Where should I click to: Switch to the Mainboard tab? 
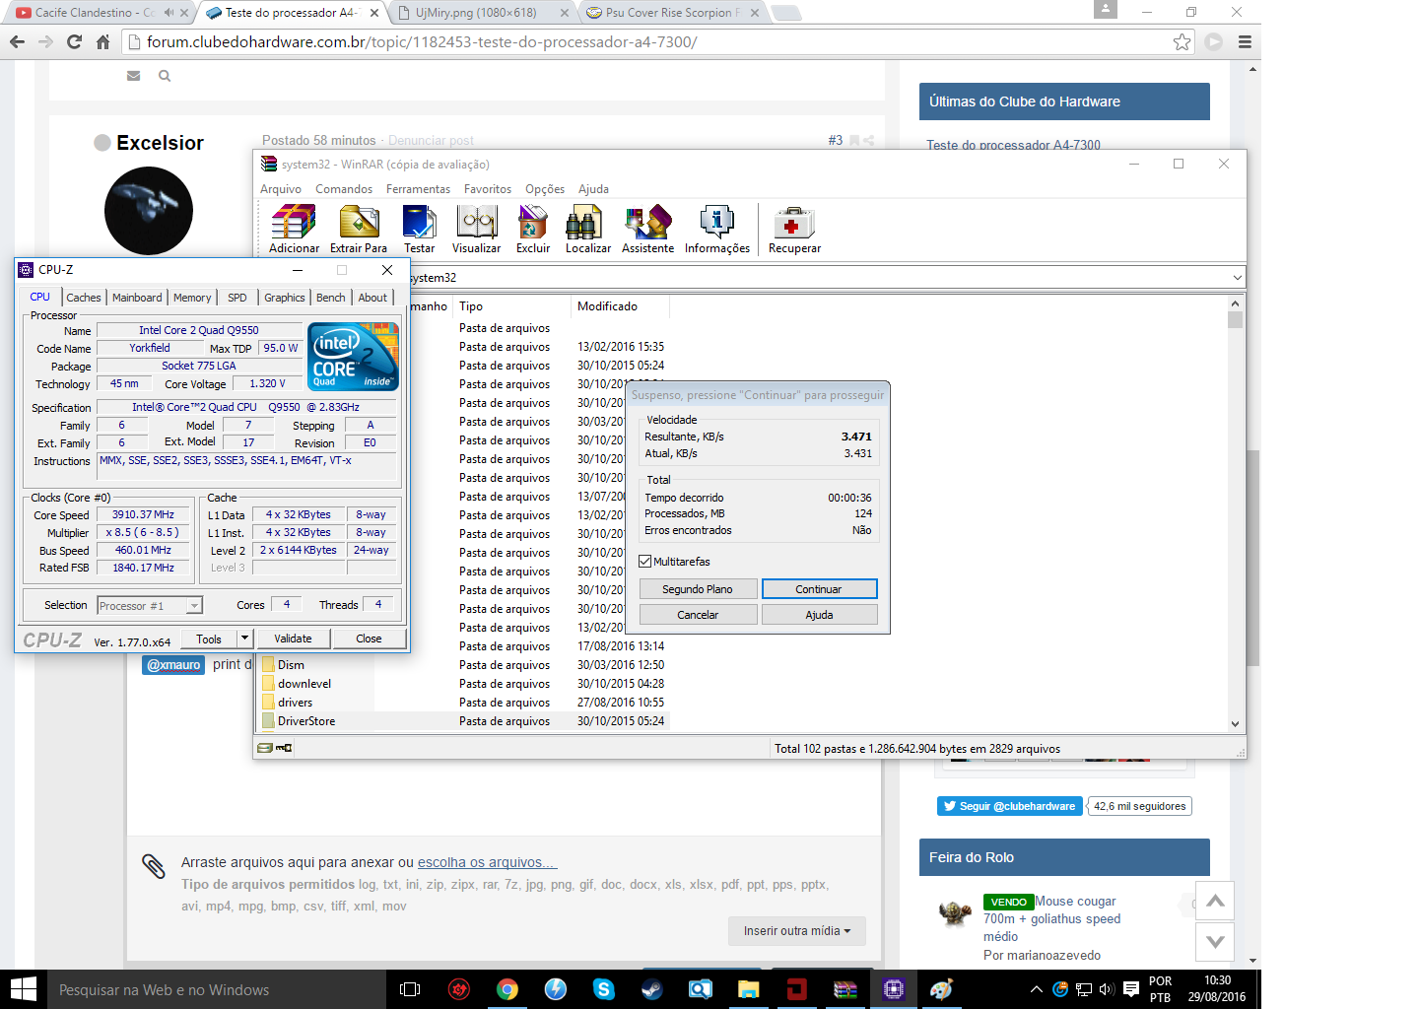click(137, 298)
